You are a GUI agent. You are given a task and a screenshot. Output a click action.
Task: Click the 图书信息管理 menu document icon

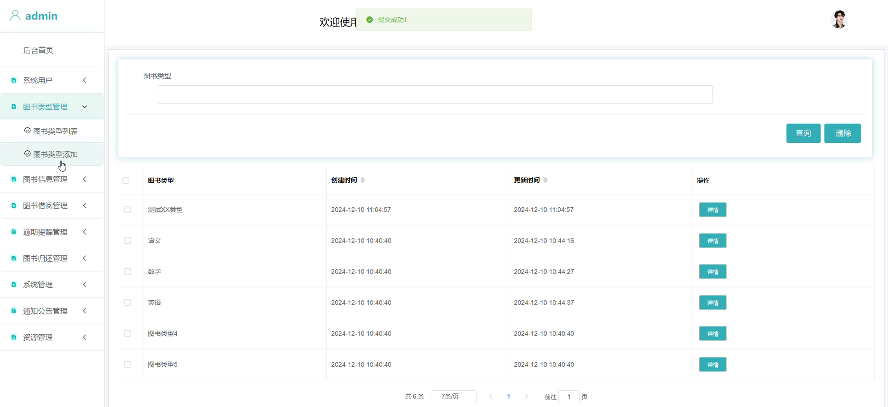[x=14, y=179]
